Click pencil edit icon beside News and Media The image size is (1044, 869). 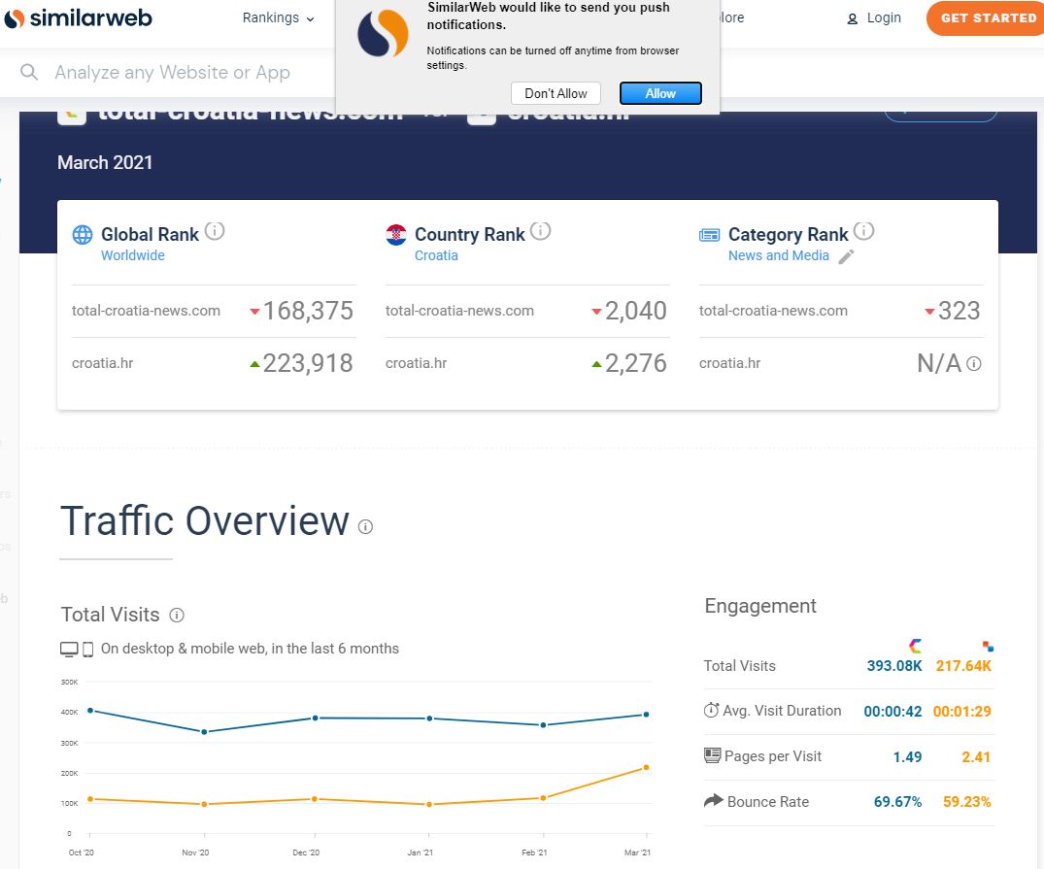click(847, 256)
